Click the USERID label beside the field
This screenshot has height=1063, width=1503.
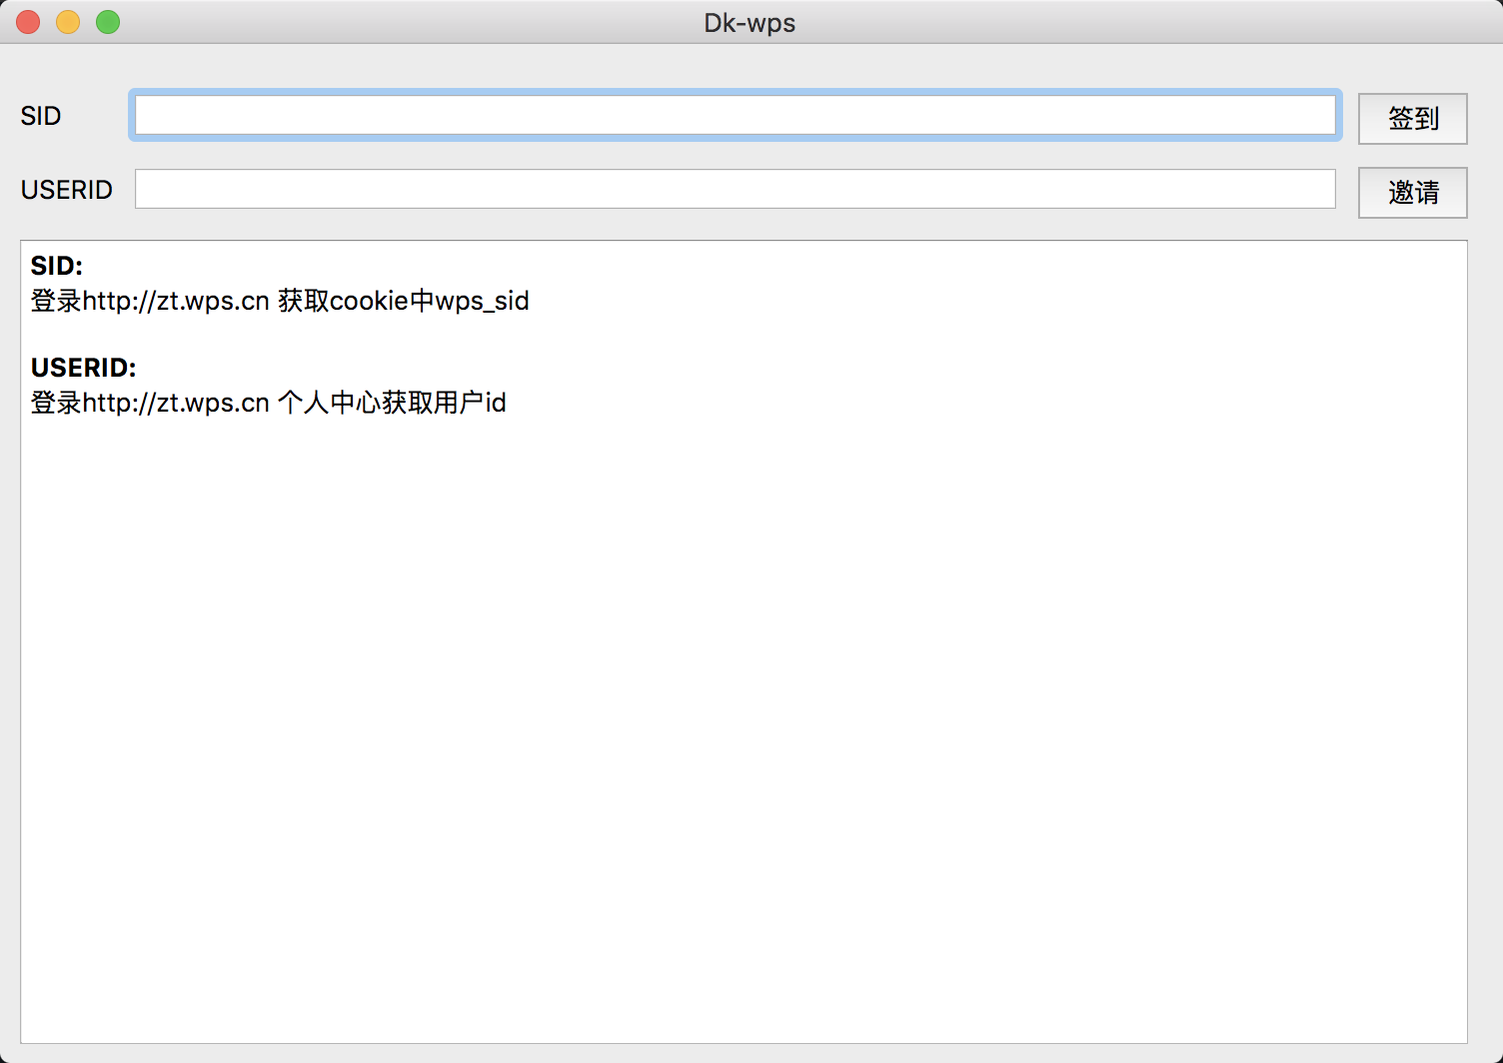[x=66, y=190]
